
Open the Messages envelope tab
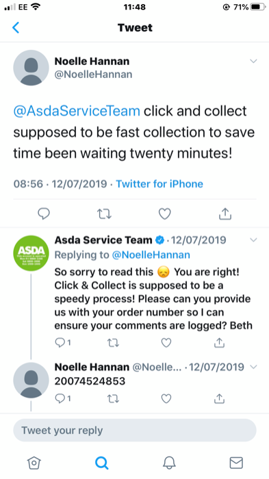pos(236,463)
